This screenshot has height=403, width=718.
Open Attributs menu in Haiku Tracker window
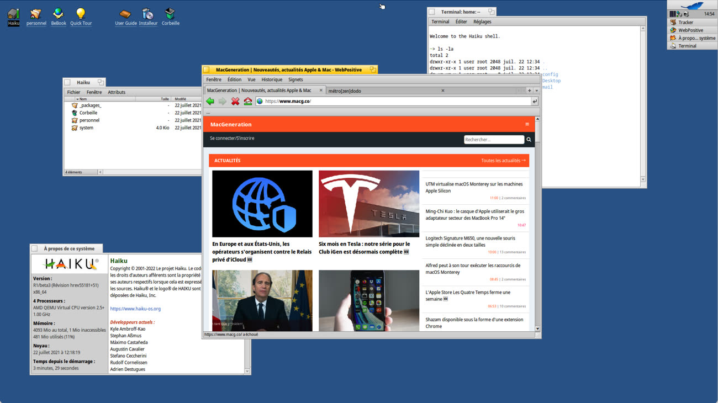click(117, 92)
